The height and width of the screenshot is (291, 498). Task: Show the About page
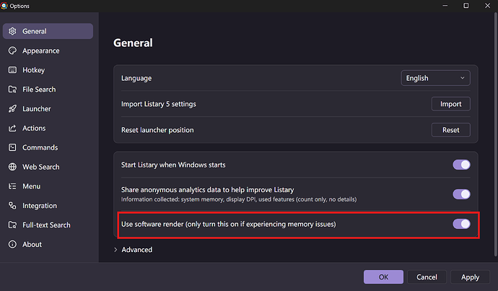coord(32,244)
